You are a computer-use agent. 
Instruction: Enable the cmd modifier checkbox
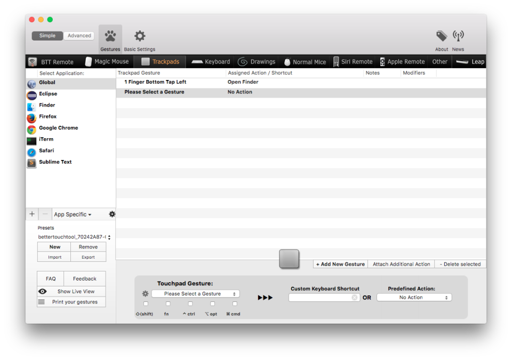pyautogui.click(x=234, y=303)
